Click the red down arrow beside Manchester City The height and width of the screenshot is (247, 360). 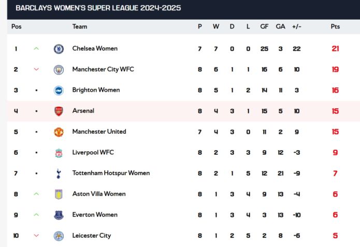(36, 69)
